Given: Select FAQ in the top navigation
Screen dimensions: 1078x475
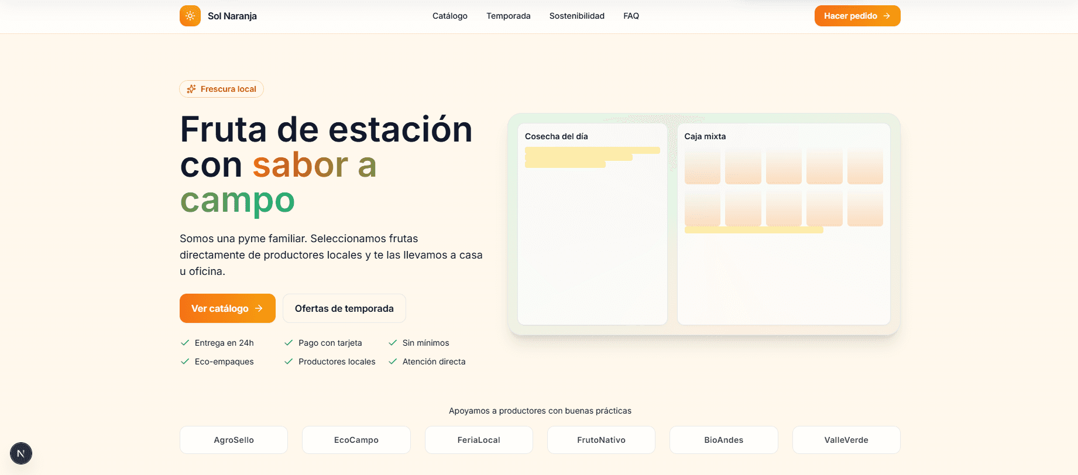Looking at the screenshot, I should (x=631, y=16).
